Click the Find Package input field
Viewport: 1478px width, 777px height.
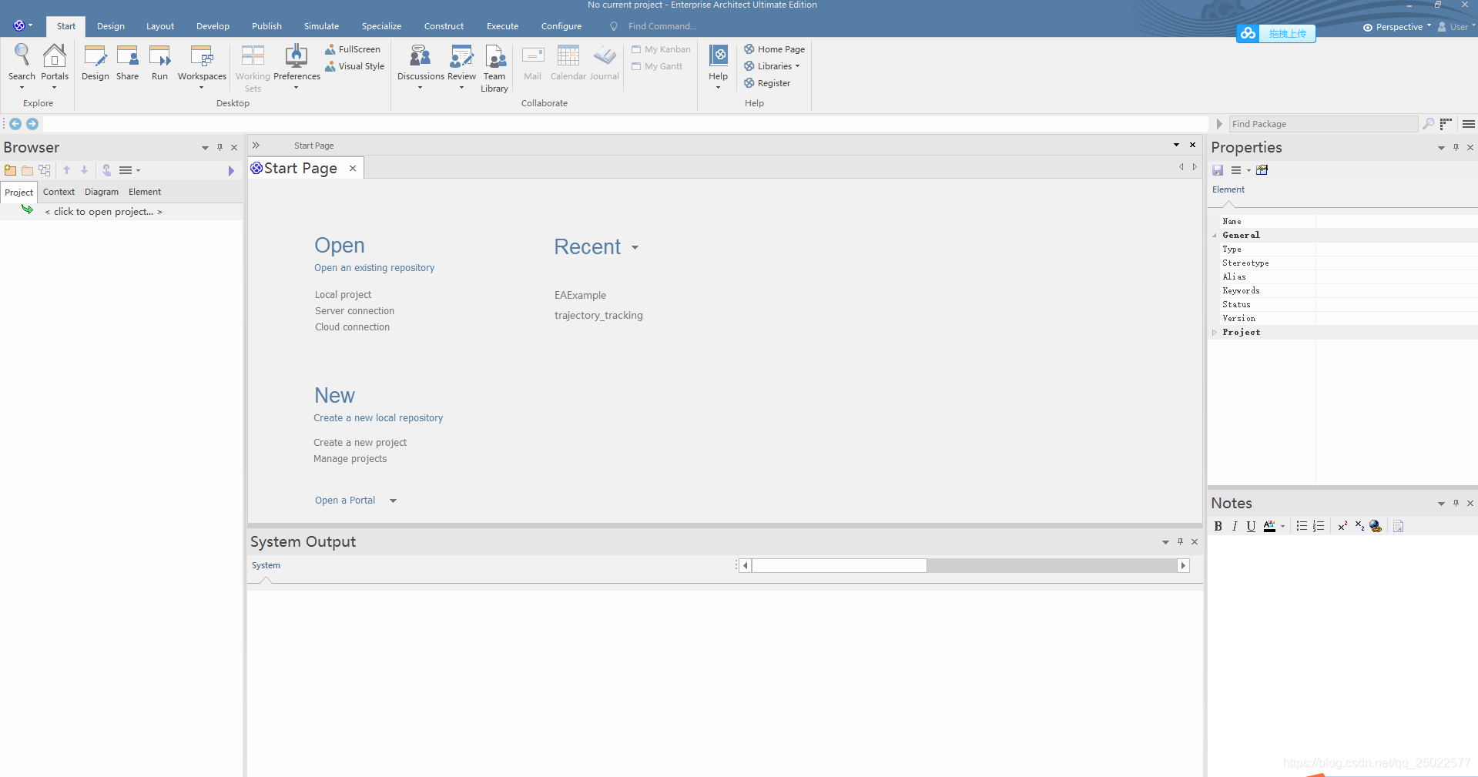[1322, 124]
